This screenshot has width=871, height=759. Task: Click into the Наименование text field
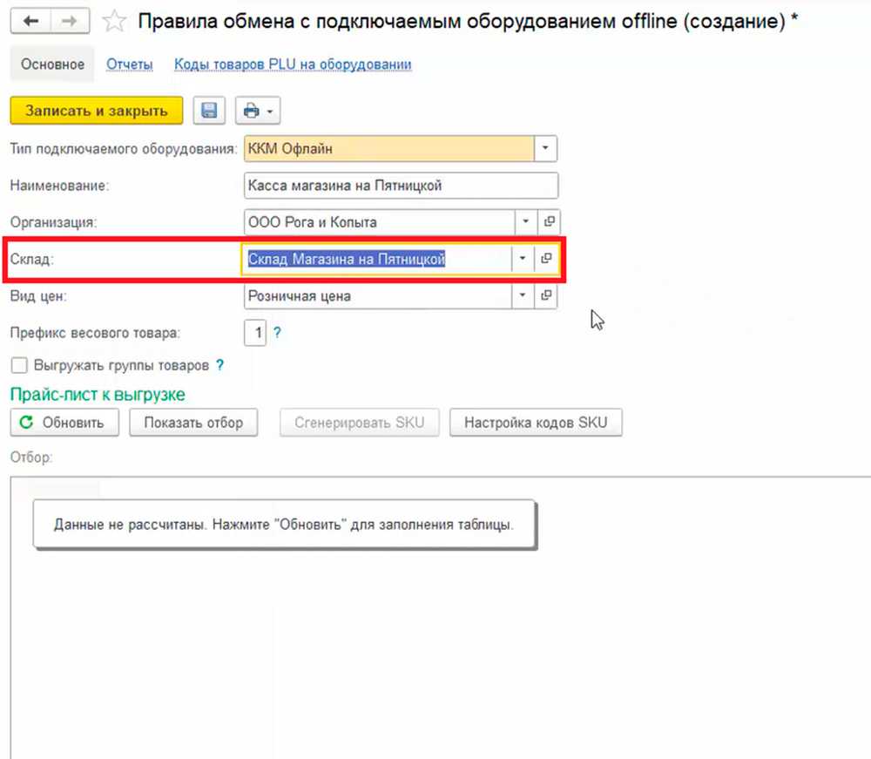pos(401,186)
